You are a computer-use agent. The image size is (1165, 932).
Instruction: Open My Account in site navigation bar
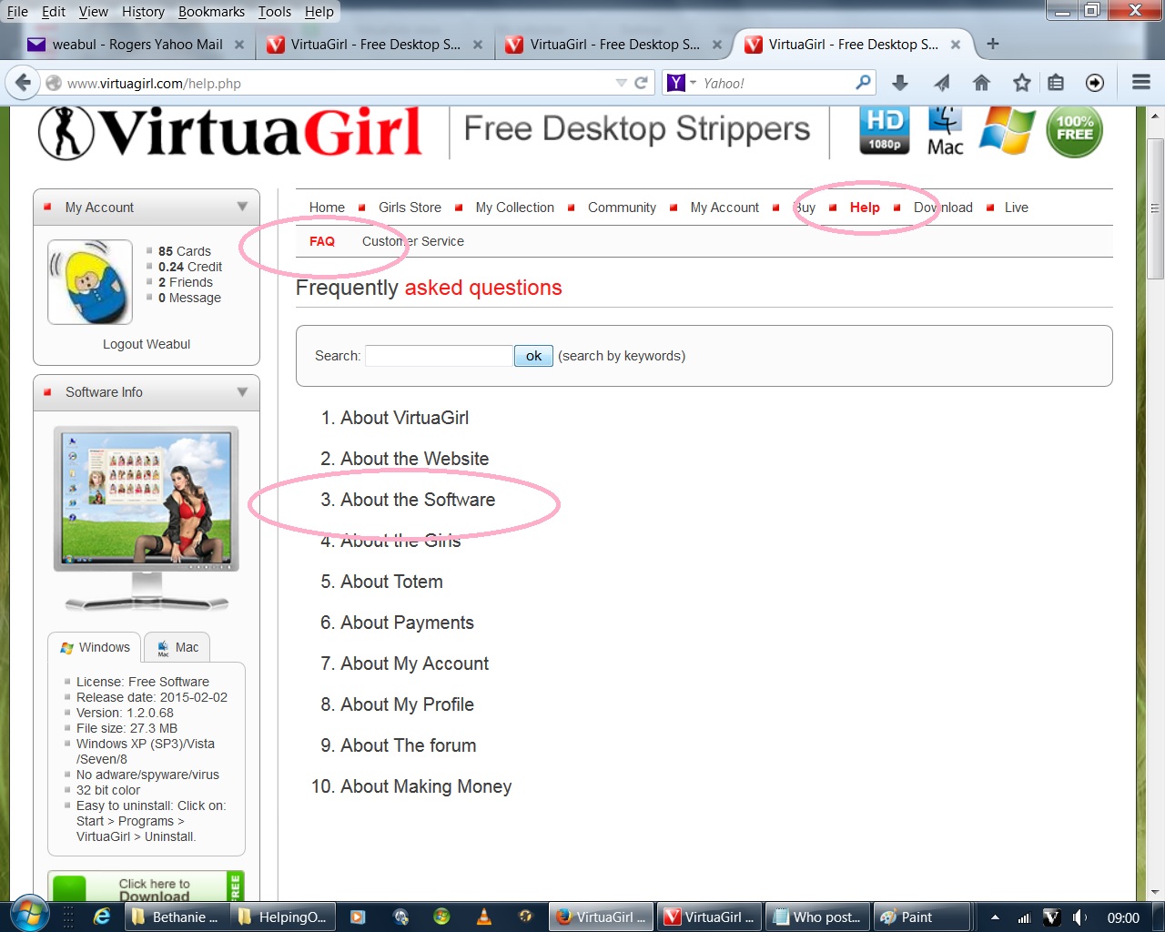click(724, 208)
